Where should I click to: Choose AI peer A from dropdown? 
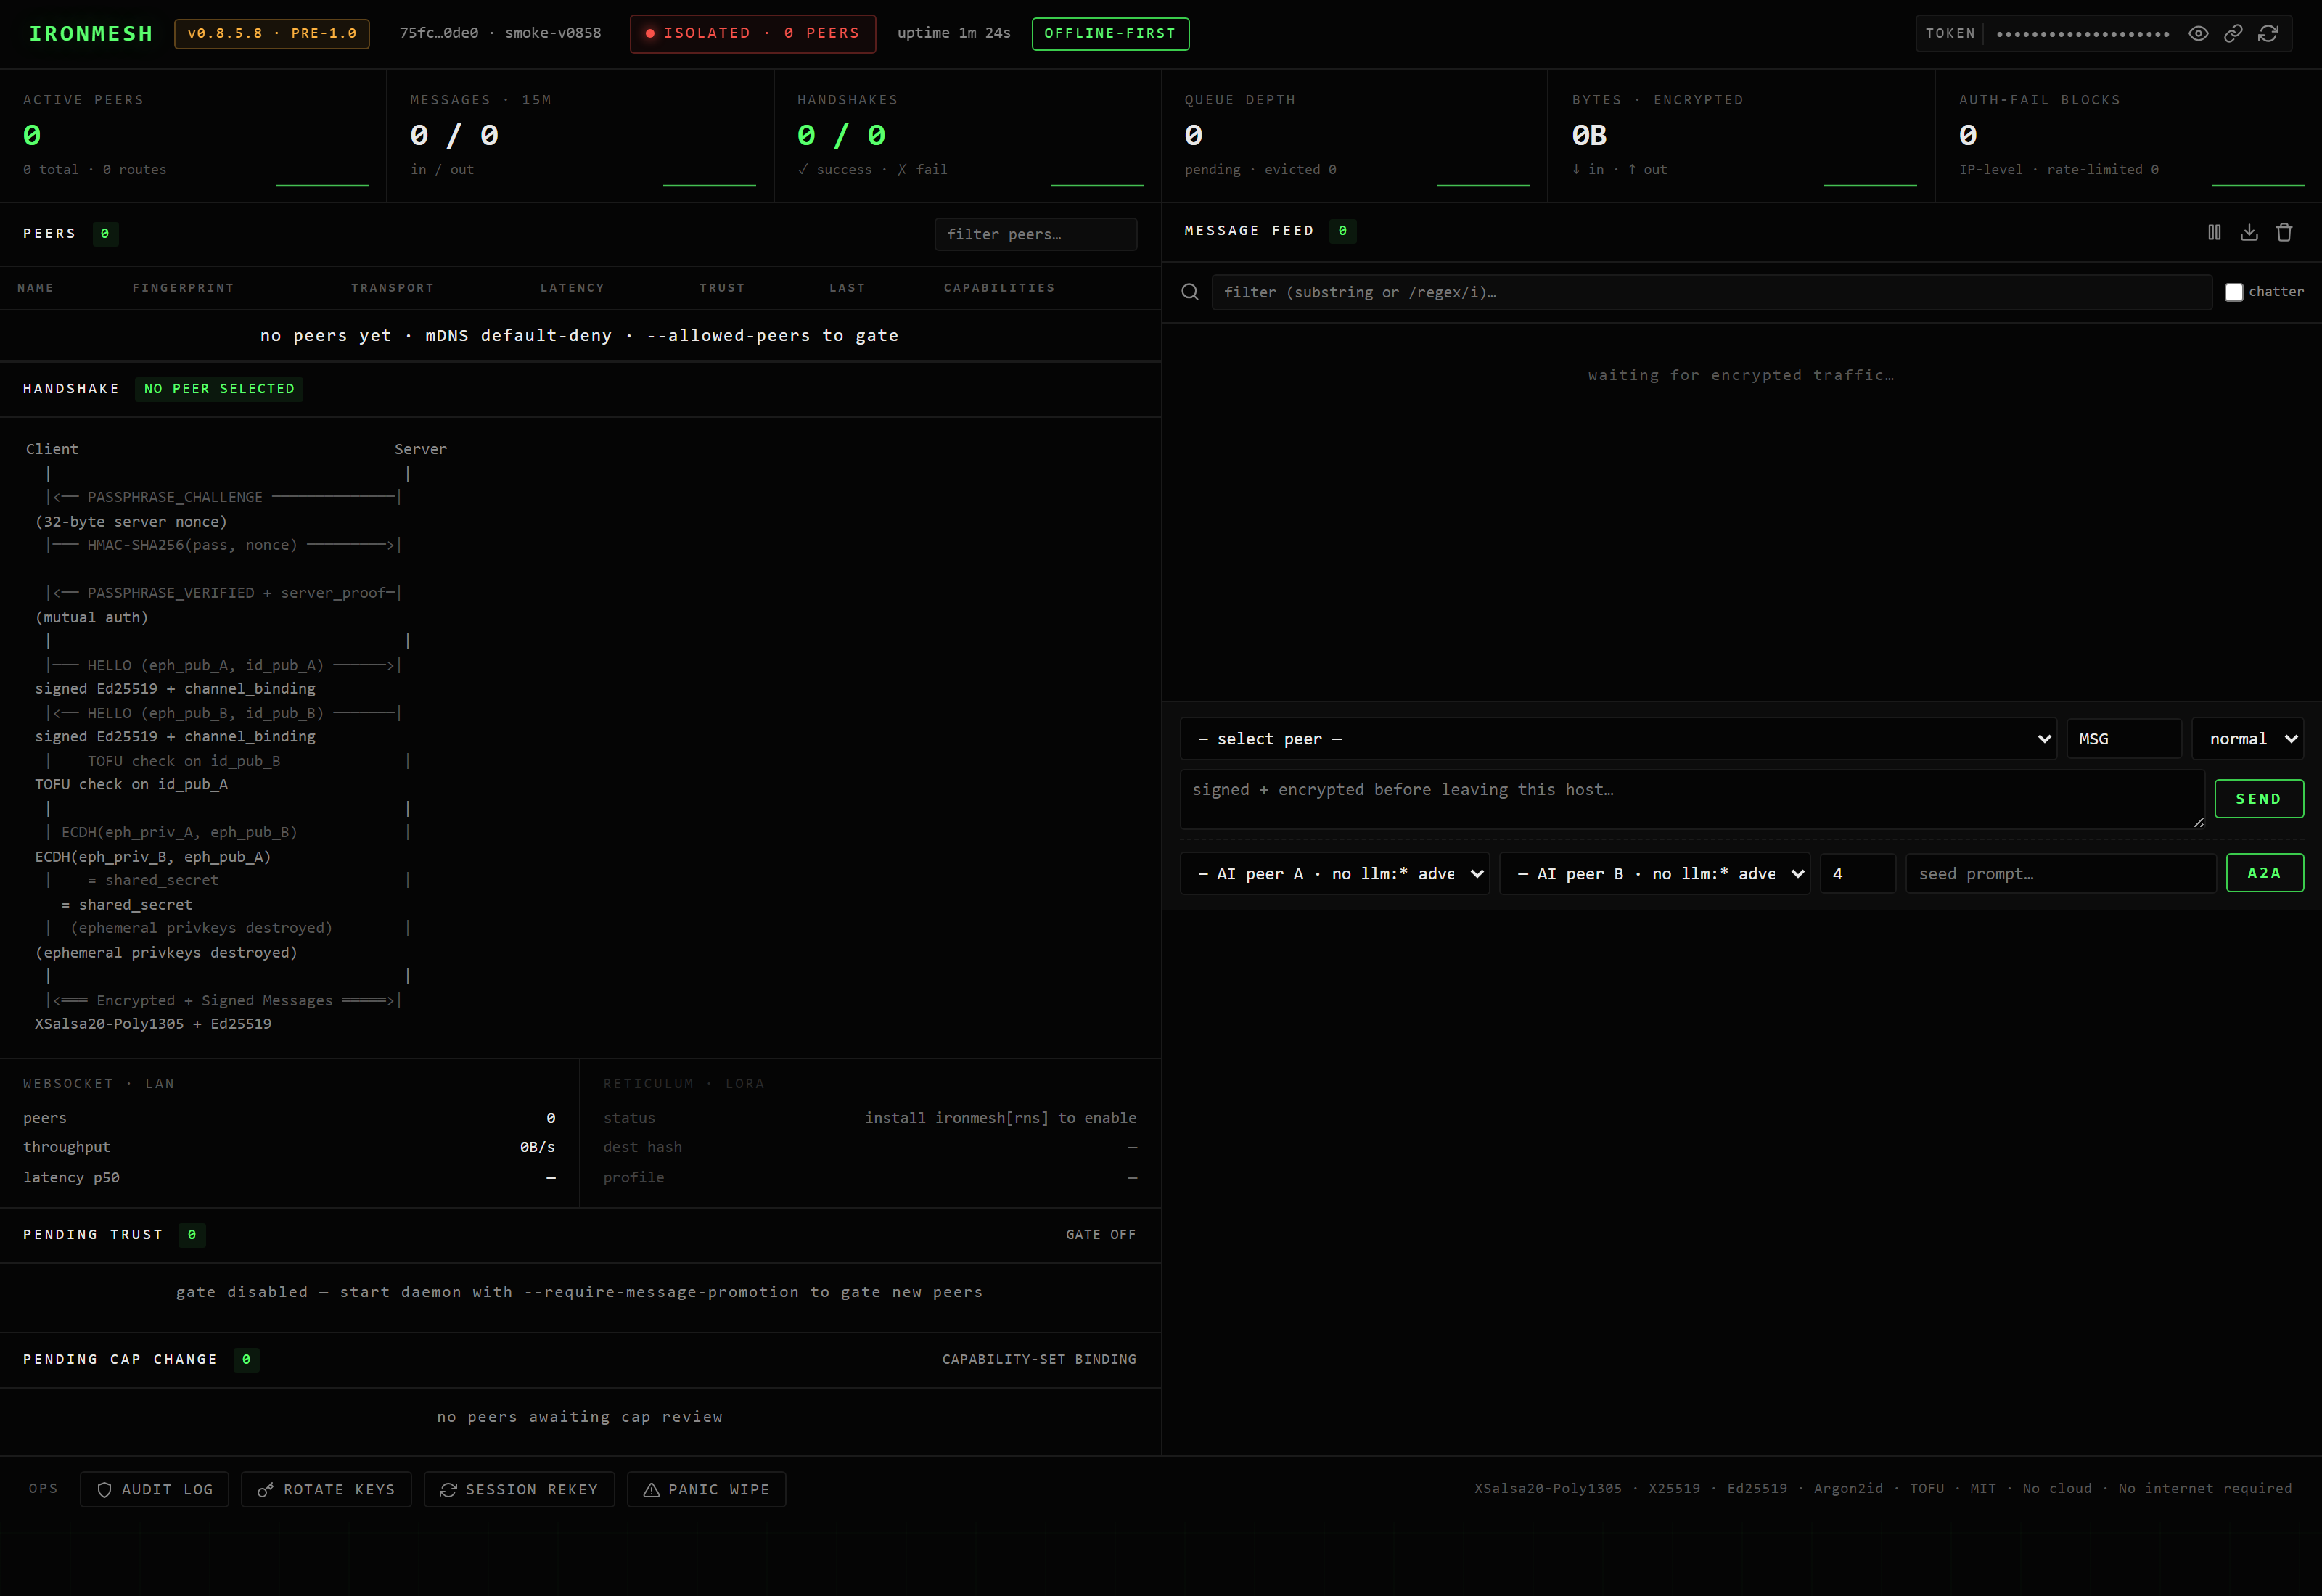(1335, 874)
